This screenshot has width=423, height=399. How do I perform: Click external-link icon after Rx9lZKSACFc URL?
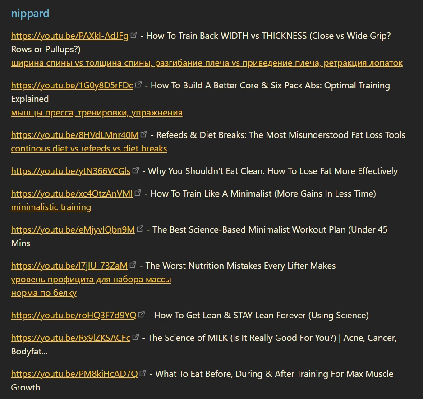pos(136,337)
